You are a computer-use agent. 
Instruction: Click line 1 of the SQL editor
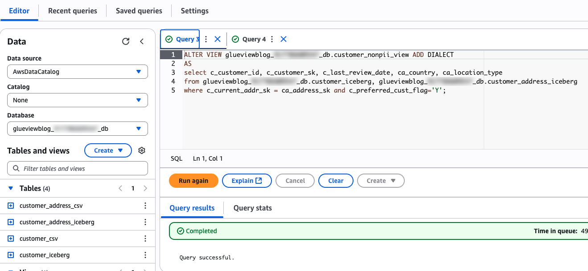(319, 55)
